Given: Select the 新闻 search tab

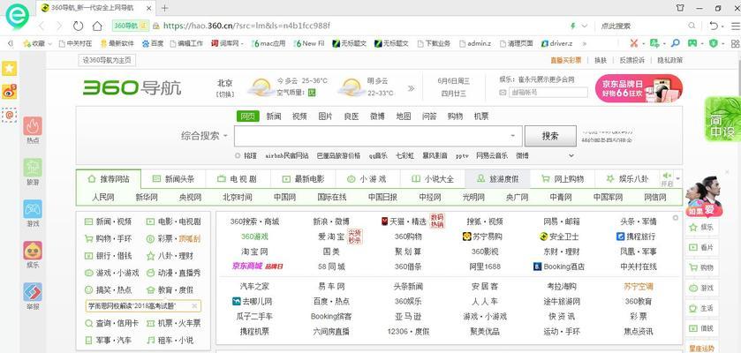Looking at the screenshot, I should (x=274, y=116).
